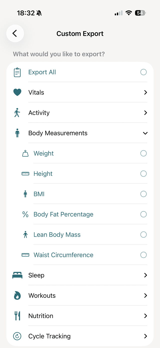Click the fork and knife Nutrition icon
The height and width of the screenshot is (348, 160).
pos(17,316)
